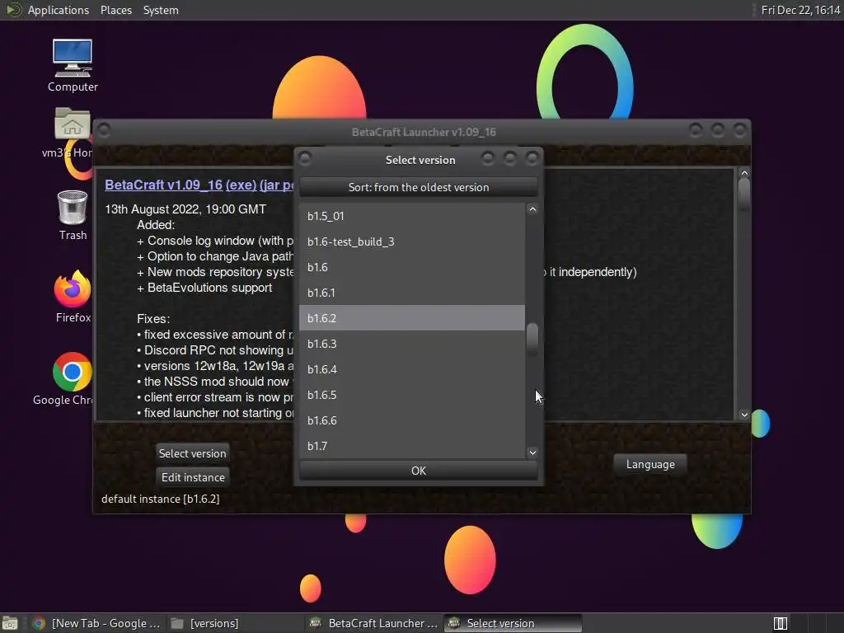Open the Computer desktop icon
This screenshot has width=844, height=633.
click(73, 65)
